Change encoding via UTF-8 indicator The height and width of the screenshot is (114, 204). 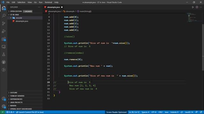coord(154,112)
